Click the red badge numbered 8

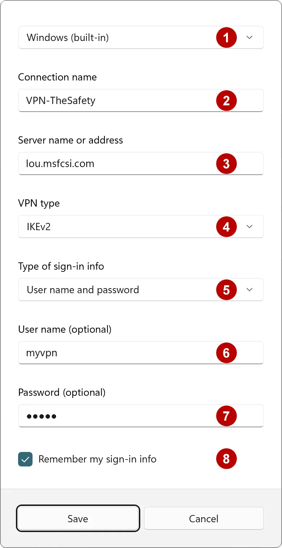226,459
